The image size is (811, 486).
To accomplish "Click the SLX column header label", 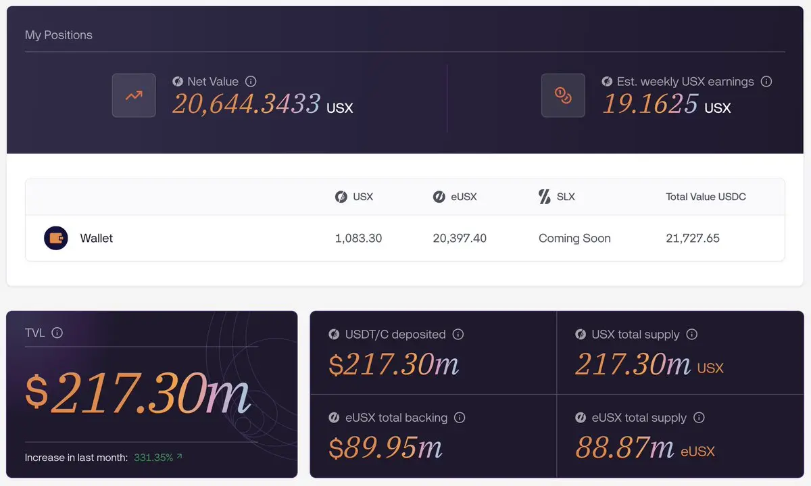I will click(x=566, y=197).
